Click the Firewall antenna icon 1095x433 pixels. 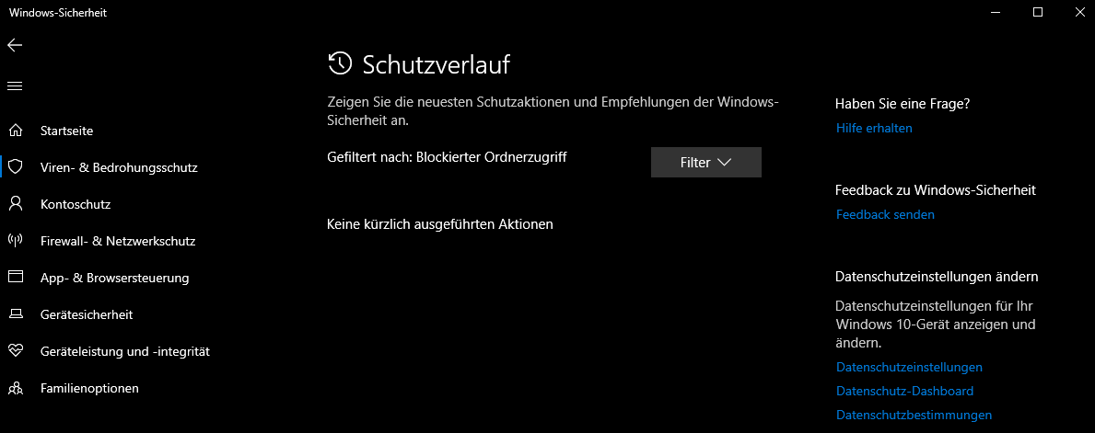coord(16,241)
